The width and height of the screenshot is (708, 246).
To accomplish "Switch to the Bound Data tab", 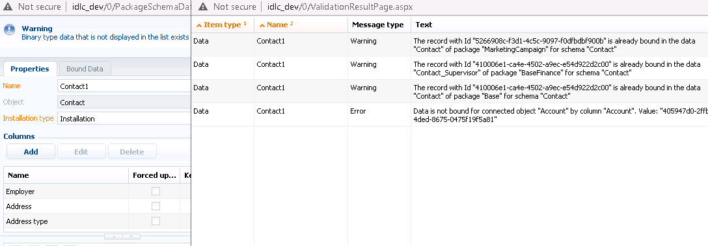I will tap(85, 69).
